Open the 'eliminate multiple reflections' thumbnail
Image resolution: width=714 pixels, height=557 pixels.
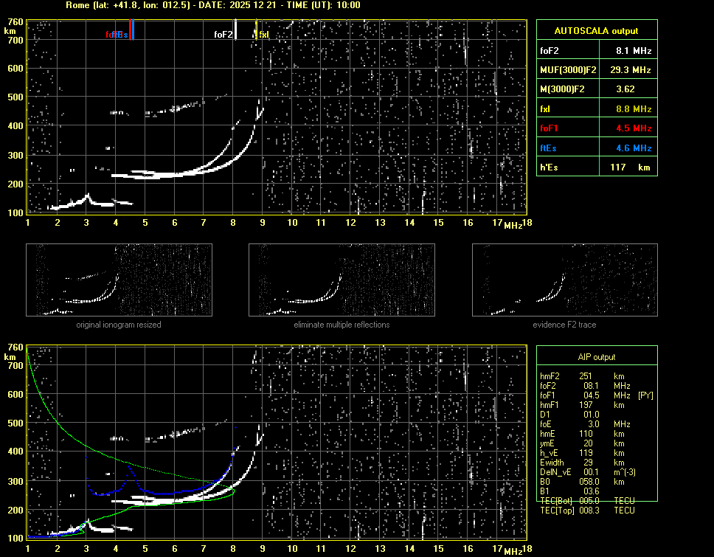tap(342, 280)
